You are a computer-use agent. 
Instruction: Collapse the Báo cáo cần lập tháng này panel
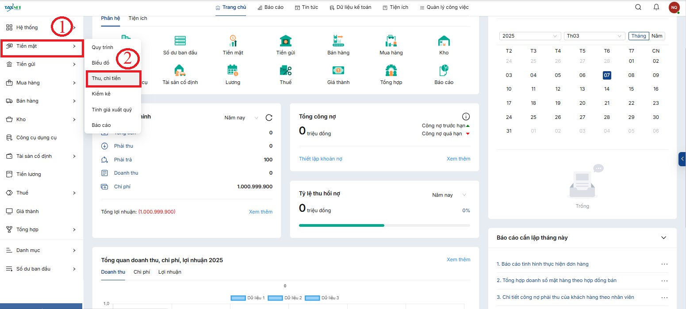click(x=663, y=238)
